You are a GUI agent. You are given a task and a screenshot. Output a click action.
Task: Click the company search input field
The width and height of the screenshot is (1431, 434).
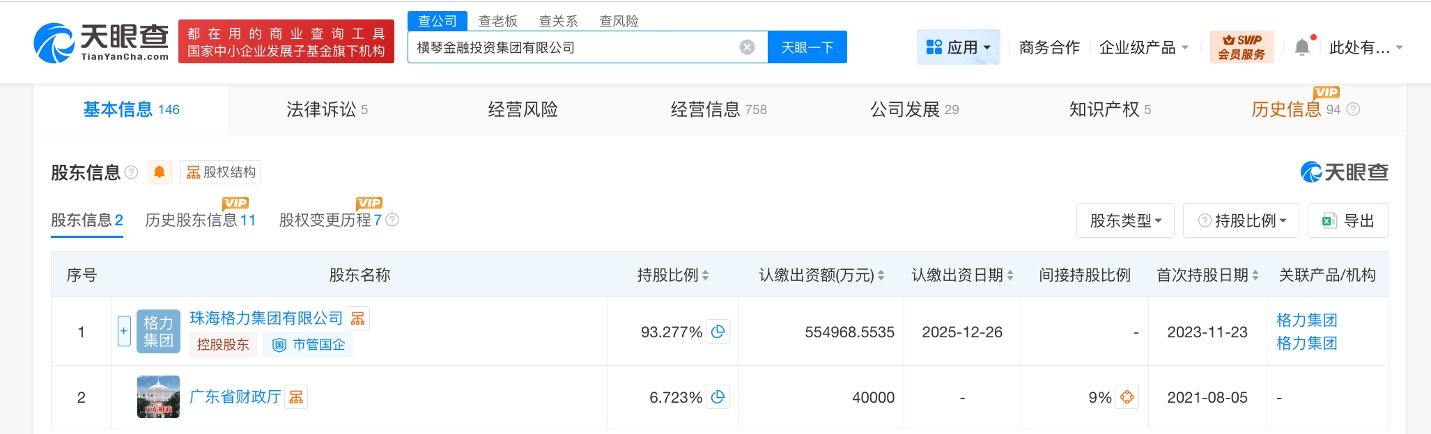pyautogui.click(x=571, y=47)
